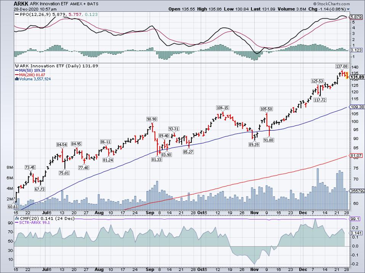
Task: Click the 125.53 price label
Action: [x=317, y=81]
